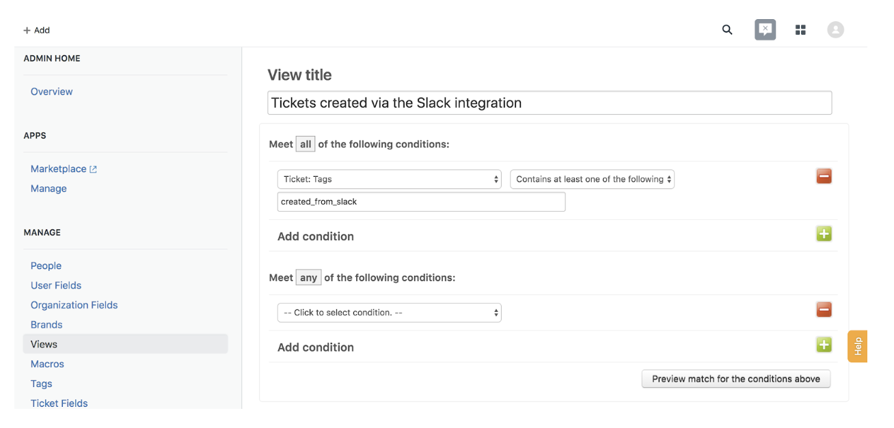Open the chat notifications icon

point(765,30)
